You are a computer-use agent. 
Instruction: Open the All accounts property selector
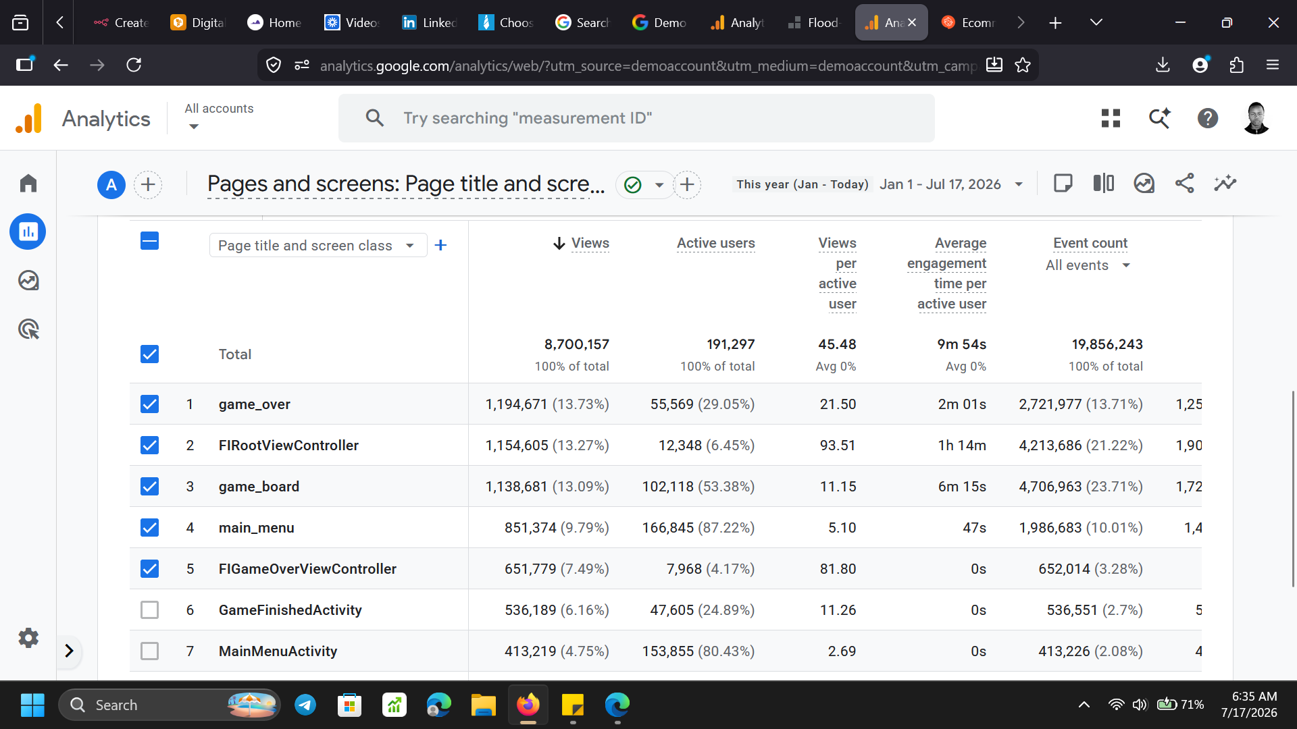point(219,117)
